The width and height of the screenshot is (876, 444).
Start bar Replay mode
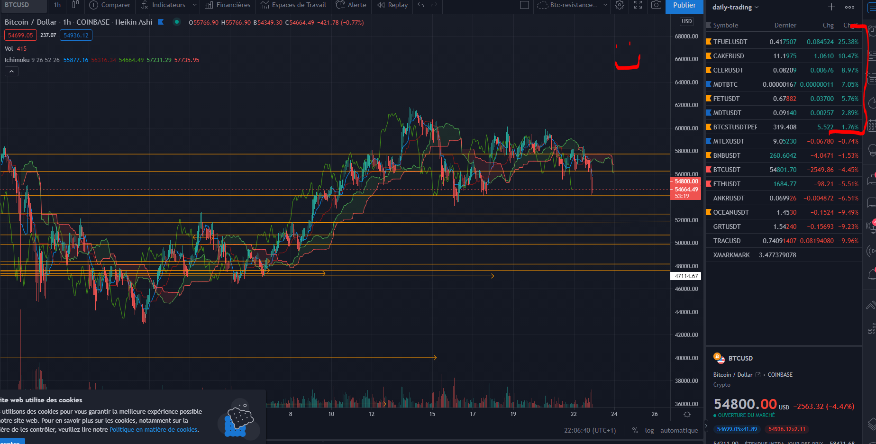392,5
